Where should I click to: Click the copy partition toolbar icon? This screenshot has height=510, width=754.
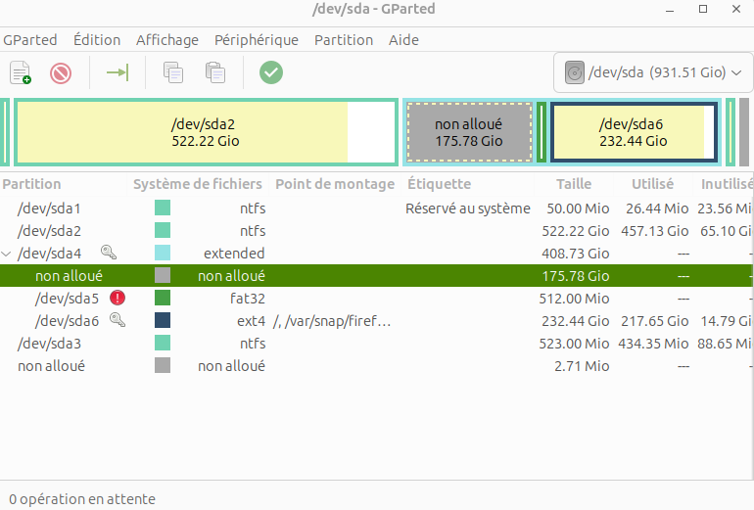173,72
